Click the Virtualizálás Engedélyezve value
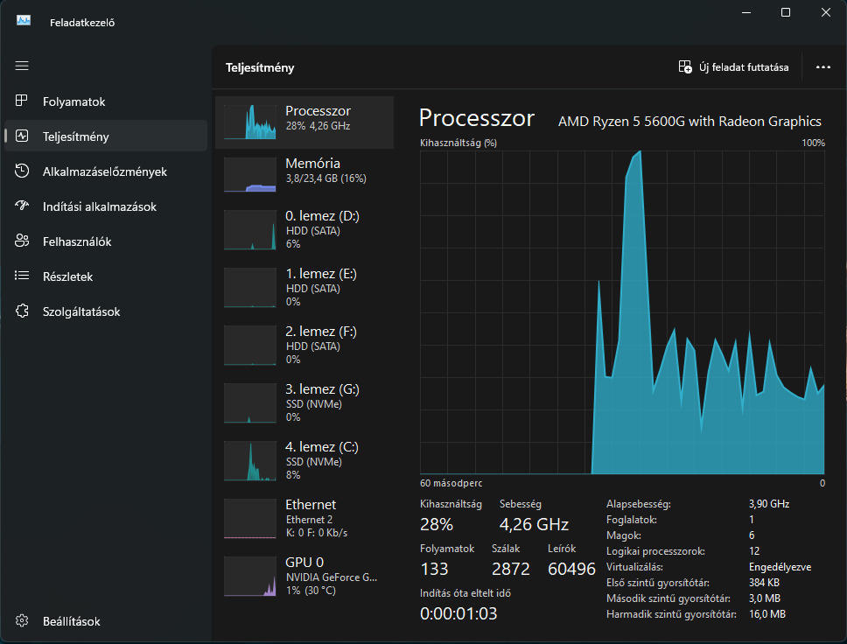The height and width of the screenshot is (644, 847). point(780,567)
